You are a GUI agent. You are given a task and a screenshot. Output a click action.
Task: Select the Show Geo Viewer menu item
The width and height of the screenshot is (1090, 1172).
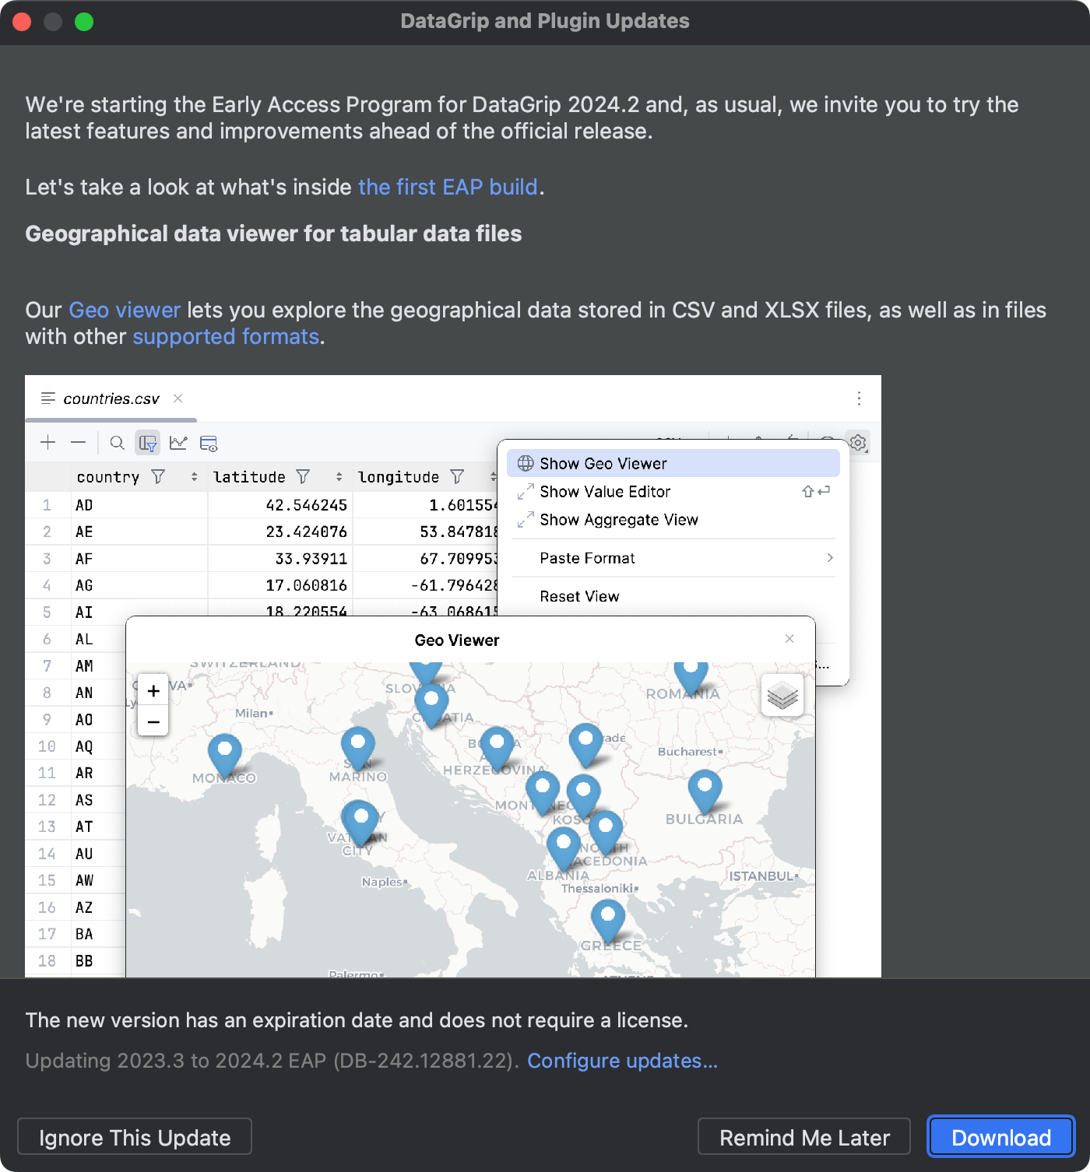[603, 464]
